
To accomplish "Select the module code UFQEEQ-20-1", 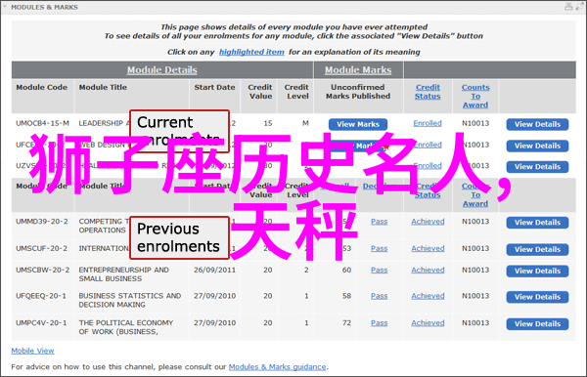I will [41, 296].
